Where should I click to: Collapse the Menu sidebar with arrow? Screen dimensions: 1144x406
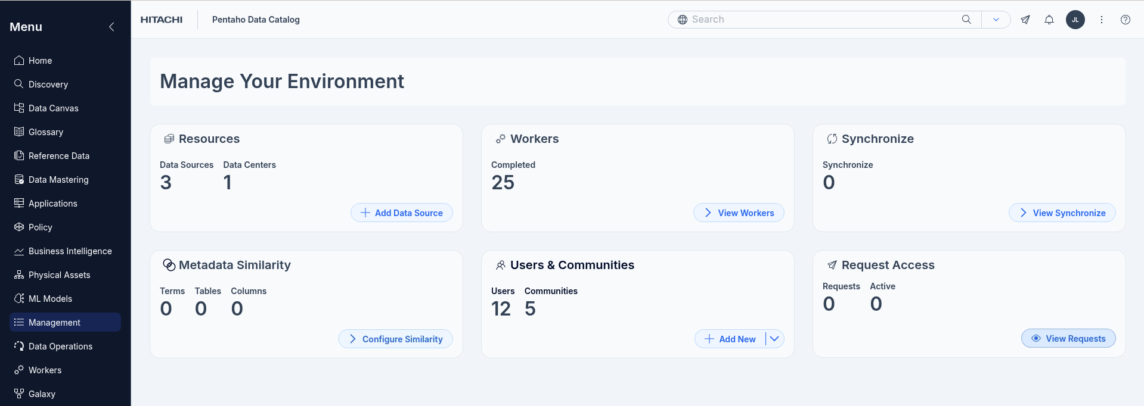[111, 27]
